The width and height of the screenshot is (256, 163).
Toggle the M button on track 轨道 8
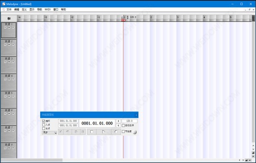(x=9, y=148)
